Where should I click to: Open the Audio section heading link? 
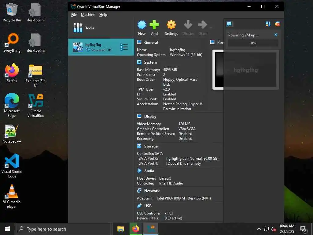coord(149,171)
